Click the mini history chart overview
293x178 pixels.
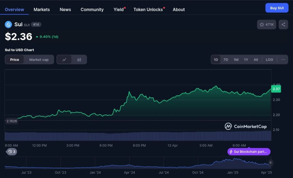(x=138, y=163)
